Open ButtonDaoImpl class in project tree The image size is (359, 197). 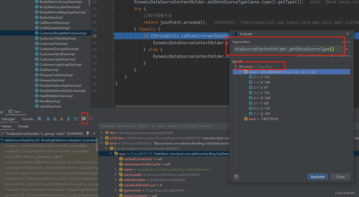(51, 18)
